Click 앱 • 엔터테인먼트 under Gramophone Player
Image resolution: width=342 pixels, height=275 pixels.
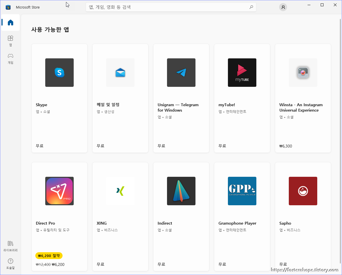point(232,230)
